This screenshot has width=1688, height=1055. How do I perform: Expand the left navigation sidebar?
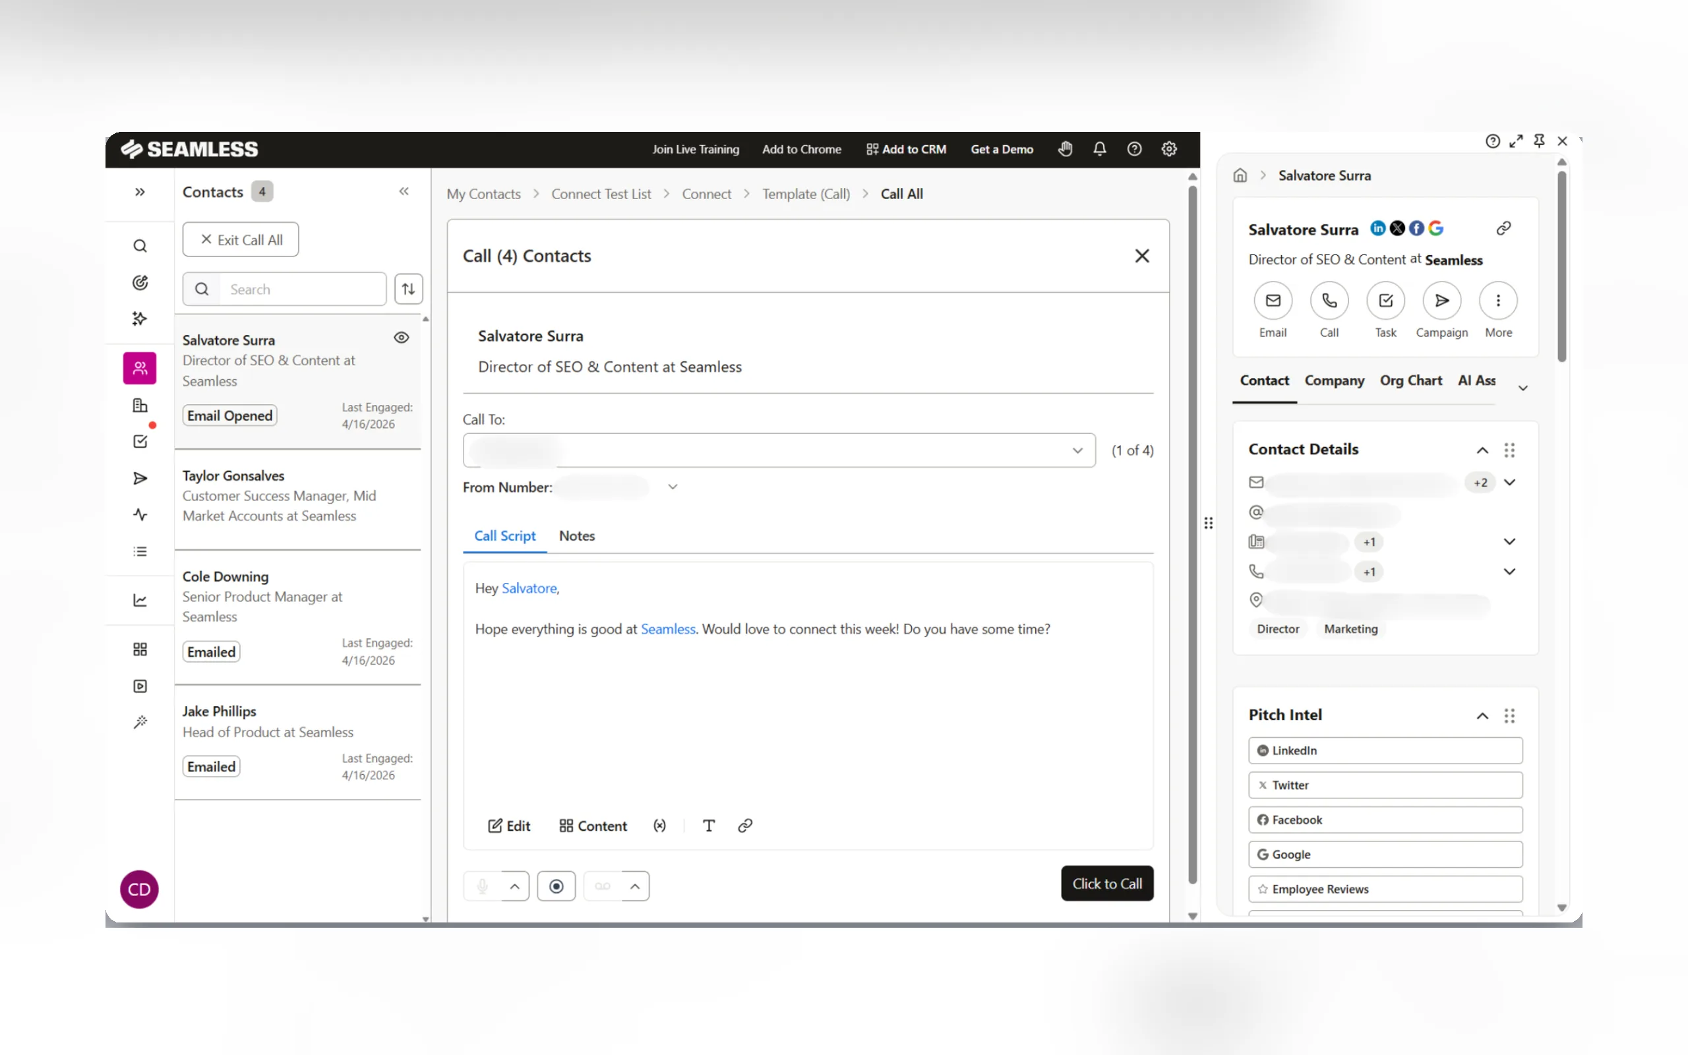coord(140,192)
